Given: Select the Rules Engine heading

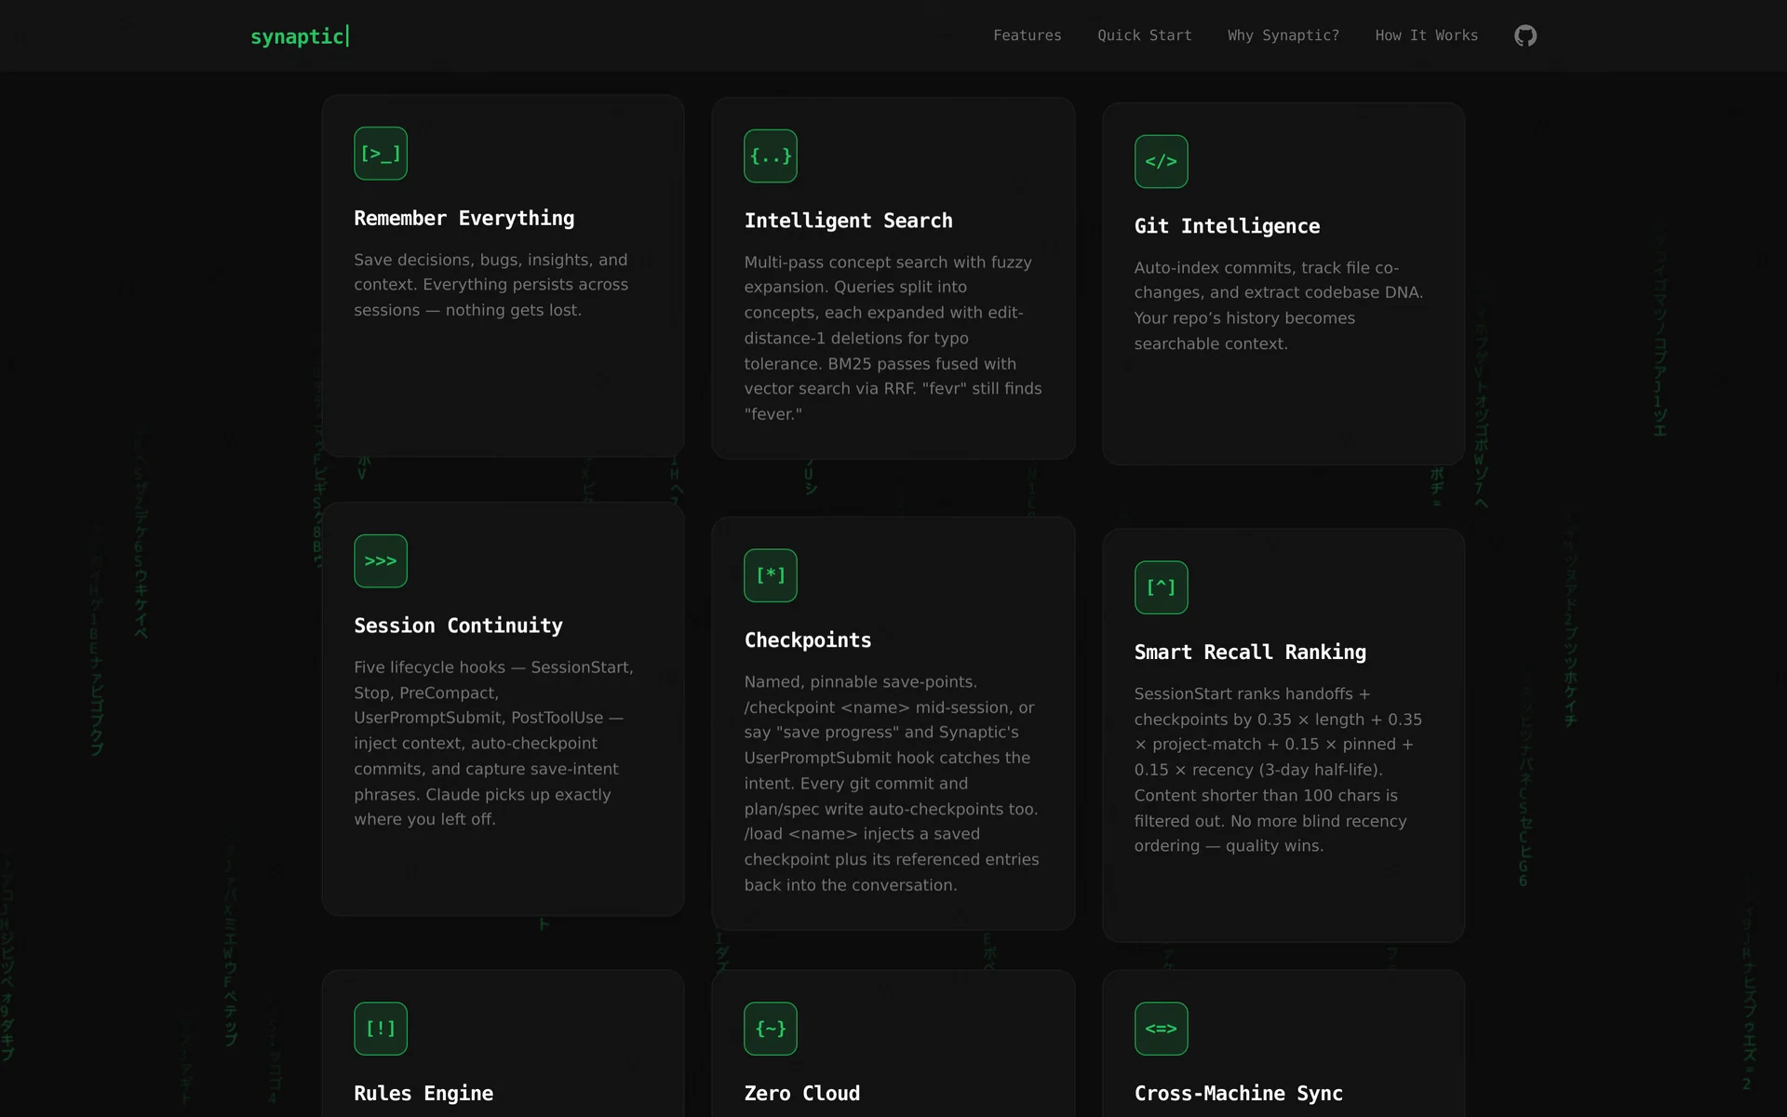Looking at the screenshot, I should tap(423, 1094).
